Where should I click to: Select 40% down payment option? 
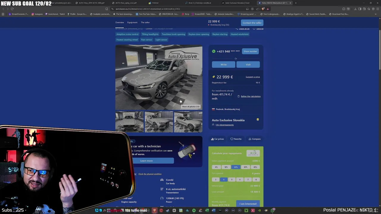[x=255, y=167]
